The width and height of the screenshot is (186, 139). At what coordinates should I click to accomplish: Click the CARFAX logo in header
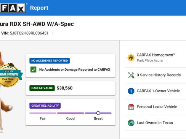(x=13, y=8)
